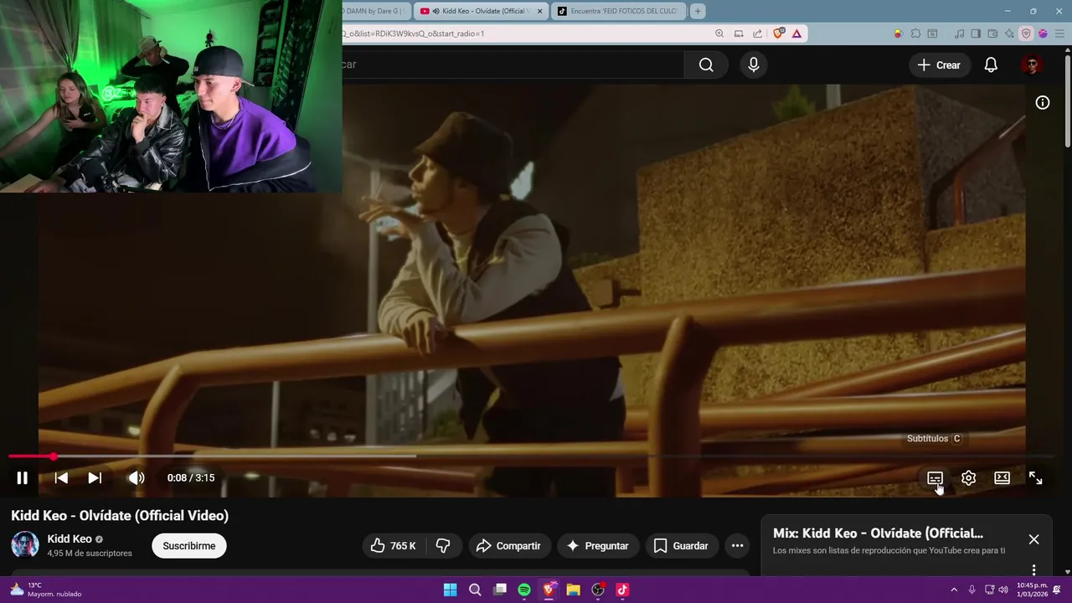Screen dimensions: 1072x603
Task: Toggle subtitles on the video player
Action: point(935,478)
